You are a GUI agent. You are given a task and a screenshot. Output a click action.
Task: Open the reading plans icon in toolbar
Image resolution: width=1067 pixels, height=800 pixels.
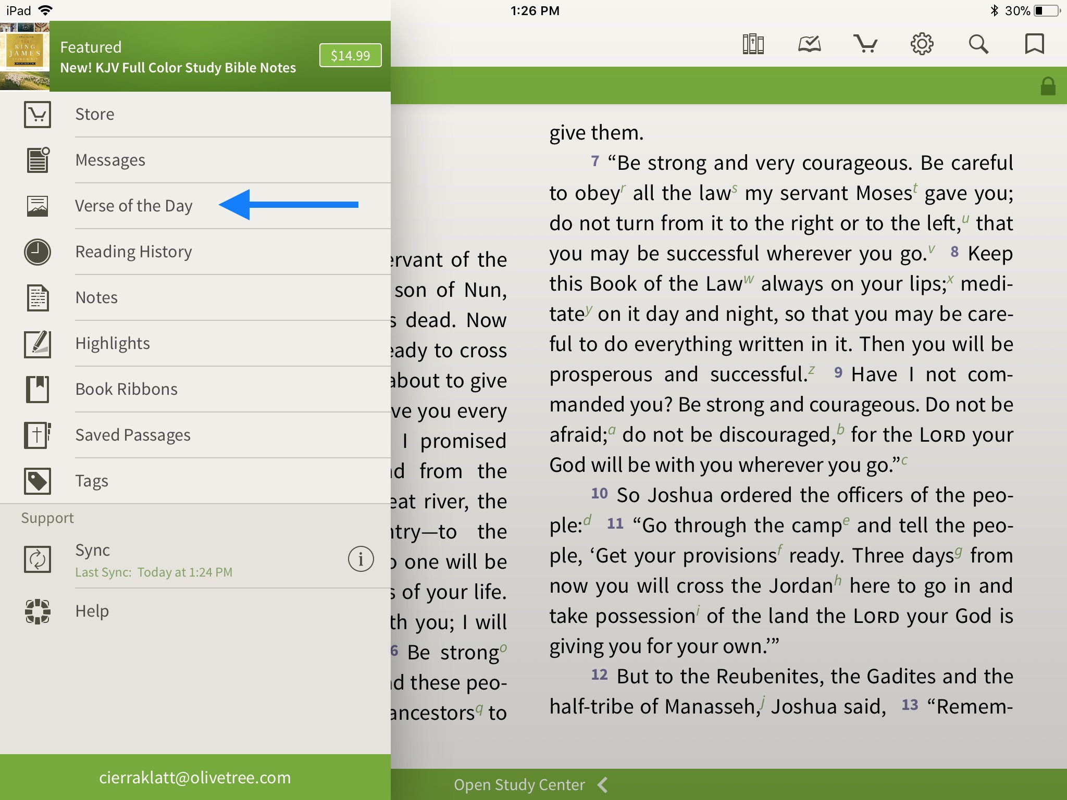[x=809, y=44]
